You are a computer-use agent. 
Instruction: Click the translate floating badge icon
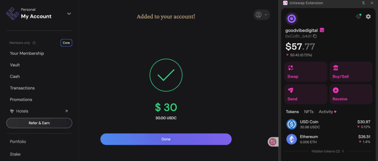pyautogui.click(x=273, y=142)
